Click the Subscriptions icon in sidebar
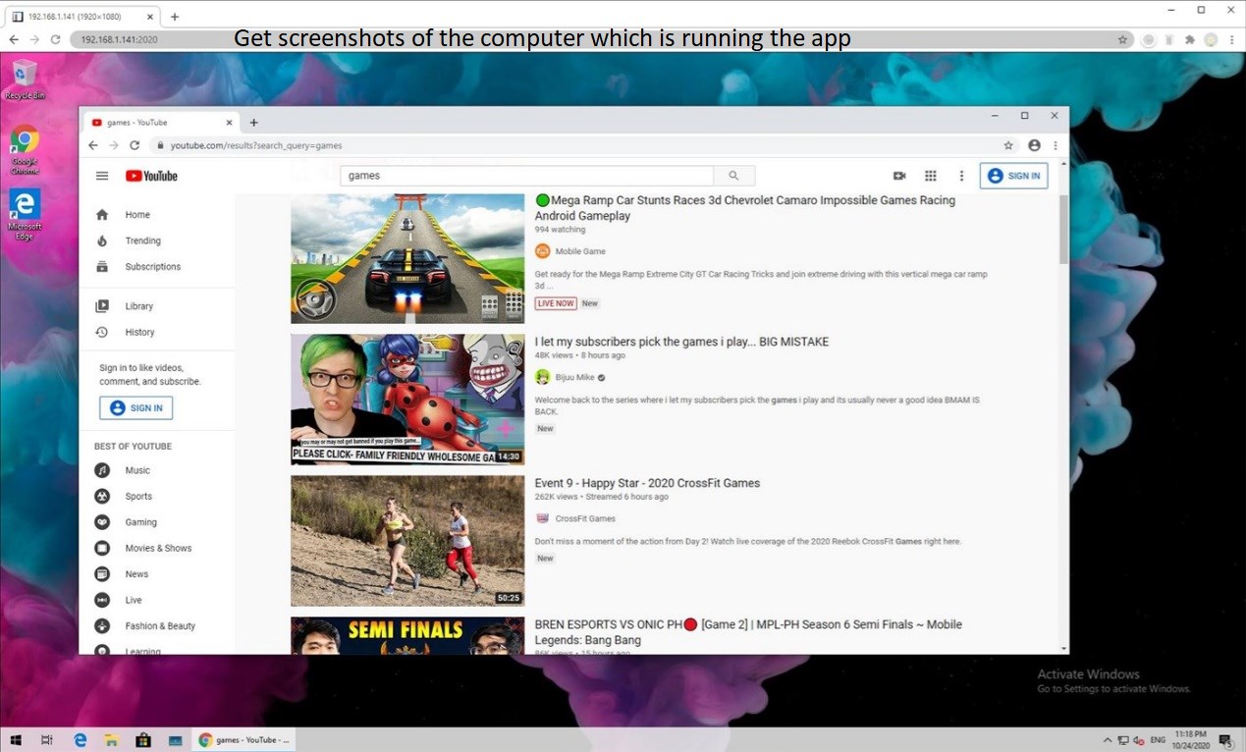Viewport: 1246px width, 752px height. 102,267
